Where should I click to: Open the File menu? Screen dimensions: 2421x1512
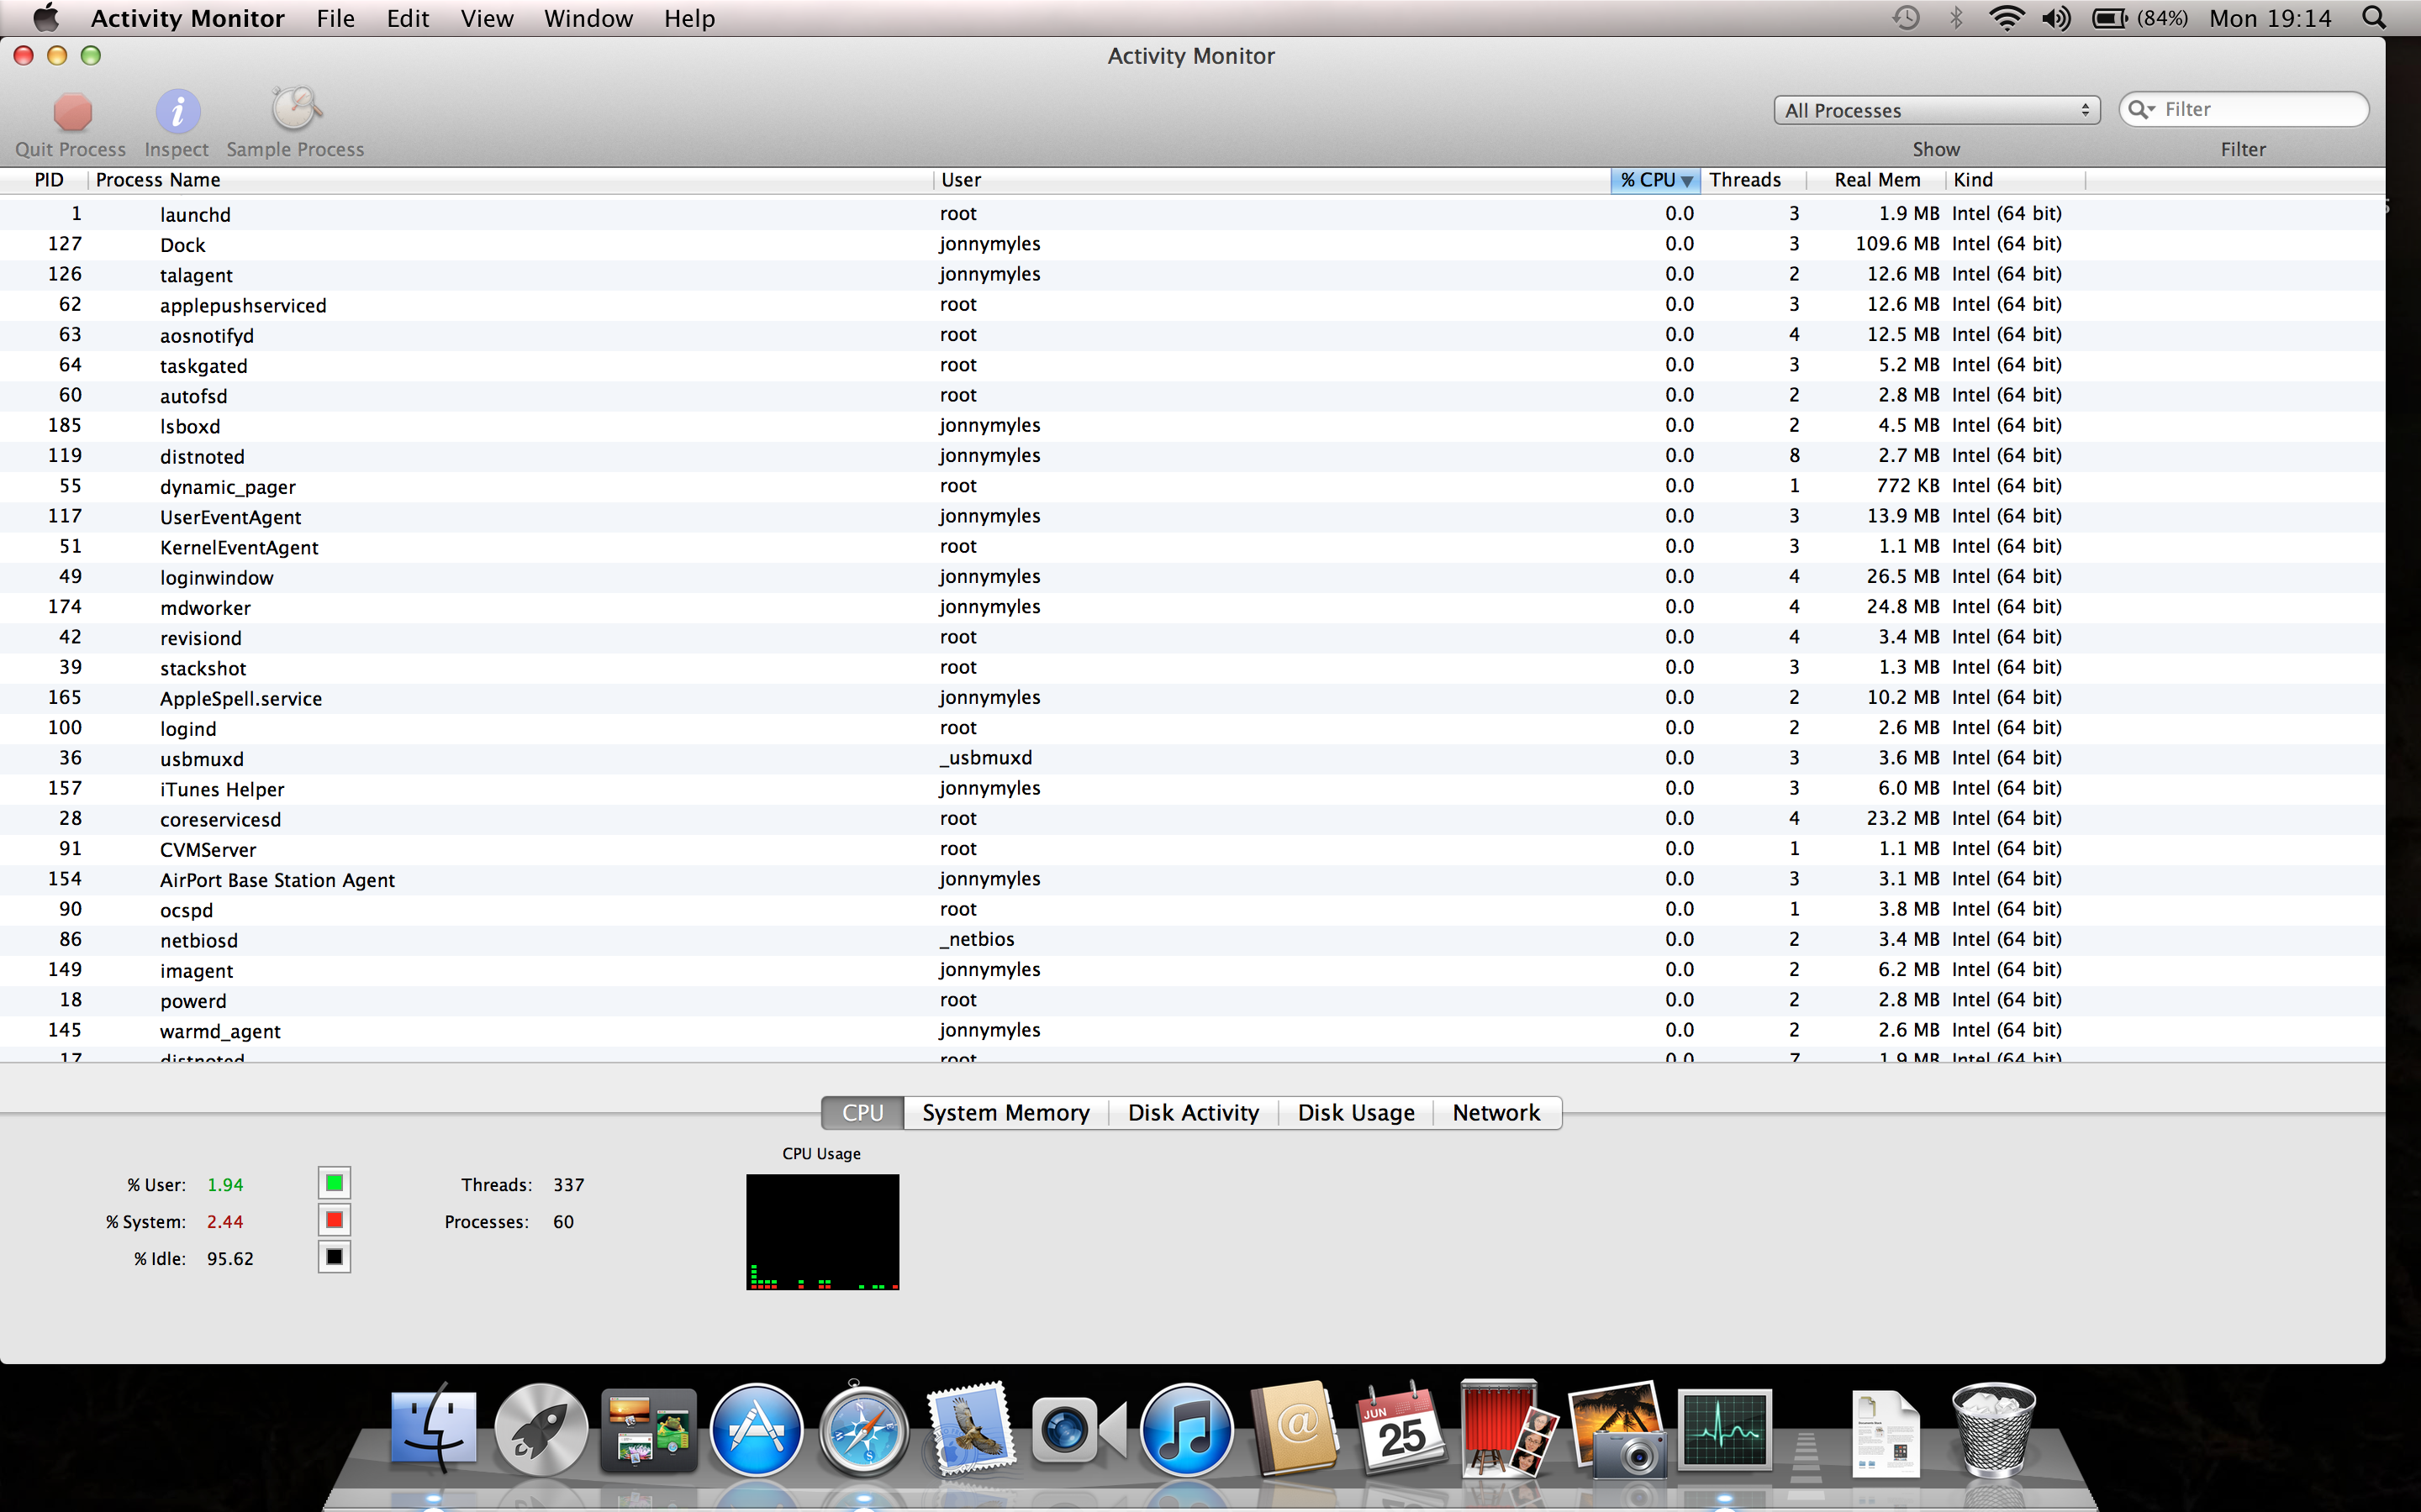click(x=335, y=18)
